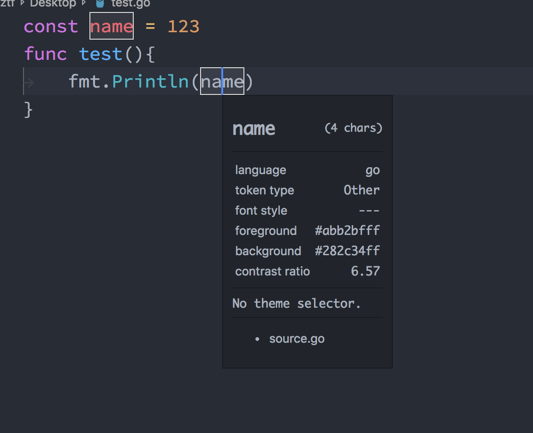This screenshot has height=433, width=533.
Task: Click the value 123 in the const statement
Action: [183, 26]
